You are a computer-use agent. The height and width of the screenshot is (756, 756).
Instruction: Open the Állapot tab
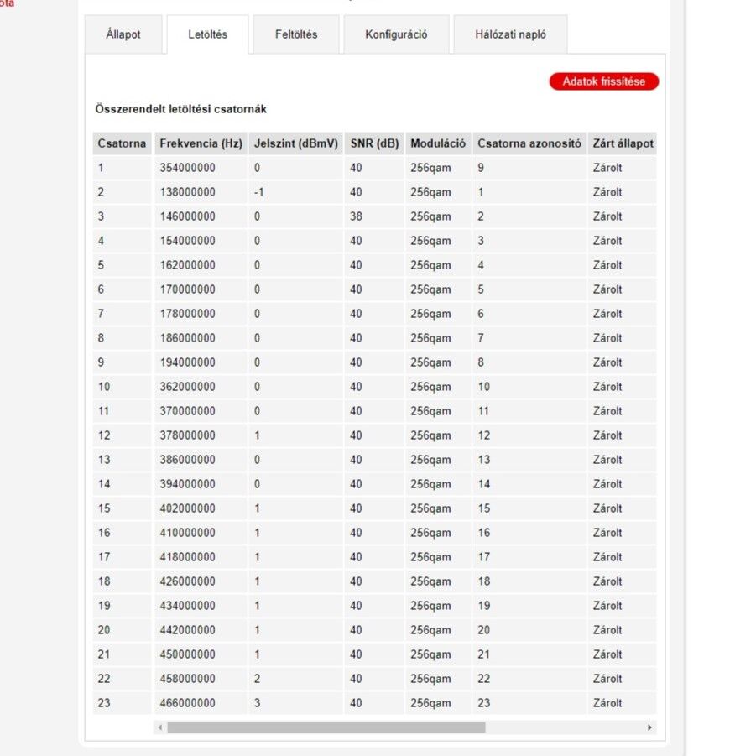[x=123, y=34]
